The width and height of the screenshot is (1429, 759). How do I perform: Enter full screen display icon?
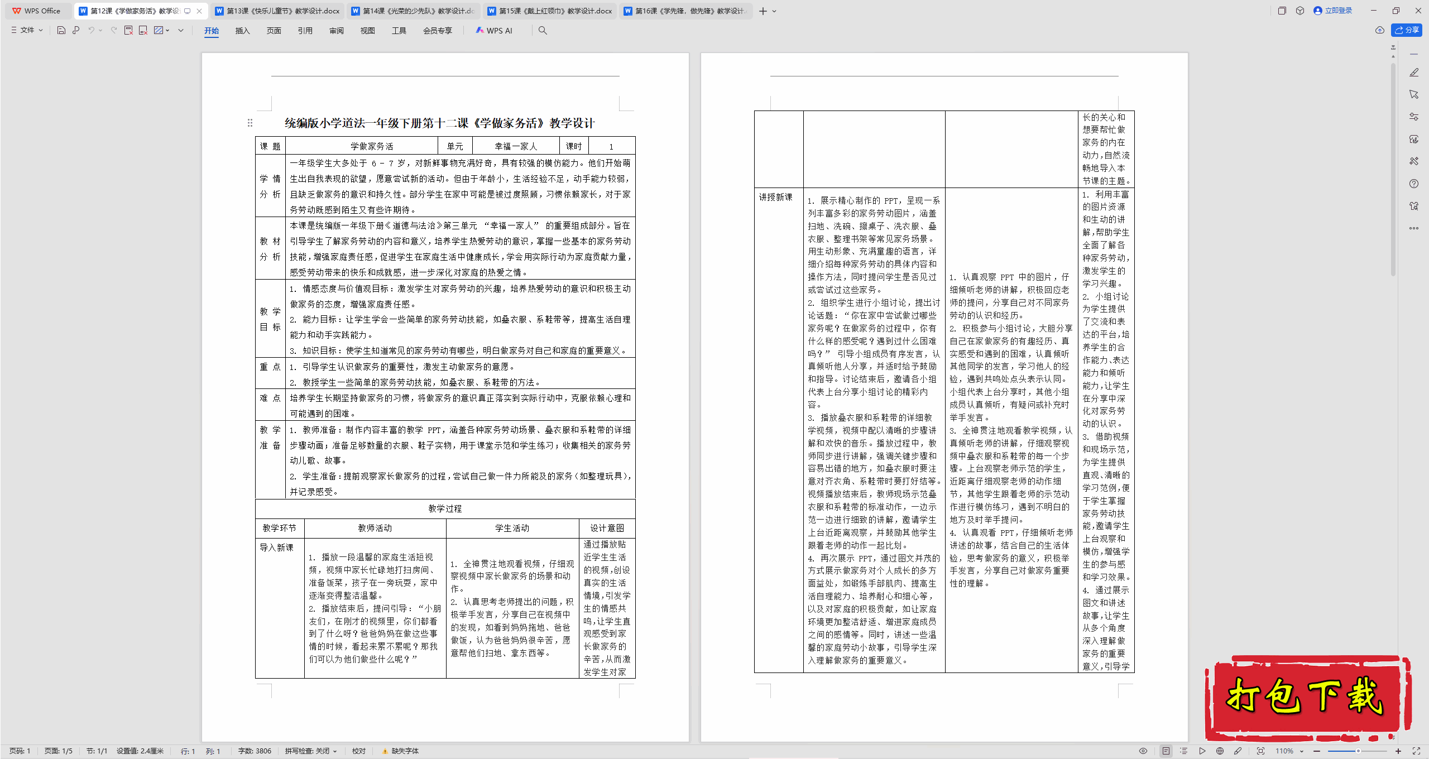(1416, 751)
